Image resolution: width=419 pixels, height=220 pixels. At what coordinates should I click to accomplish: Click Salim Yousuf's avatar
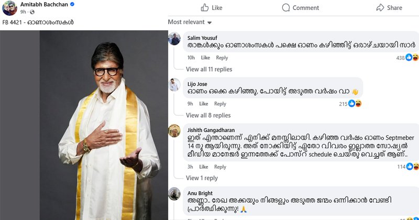click(175, 38)
